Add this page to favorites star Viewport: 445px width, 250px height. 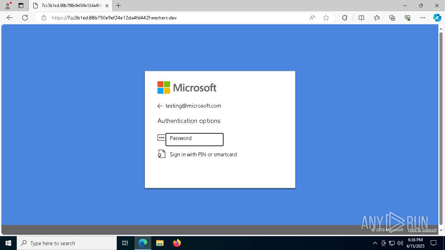coord(326,18)
